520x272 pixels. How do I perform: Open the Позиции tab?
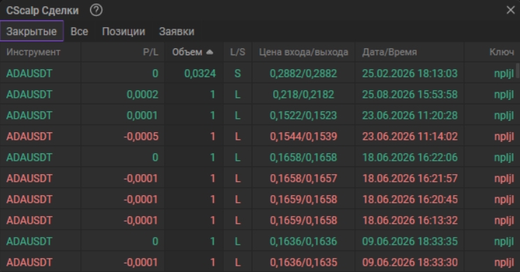click(124, 31)
